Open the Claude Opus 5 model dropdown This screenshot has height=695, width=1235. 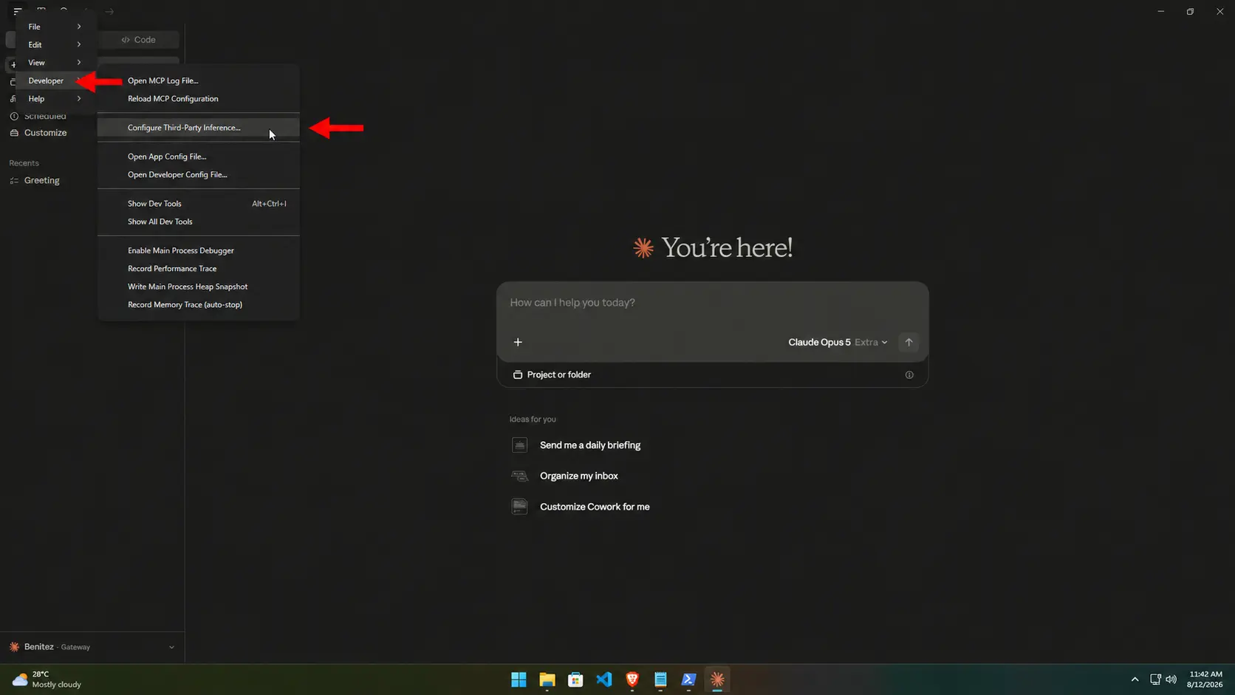pyautogui.click(x=838, y=342)
